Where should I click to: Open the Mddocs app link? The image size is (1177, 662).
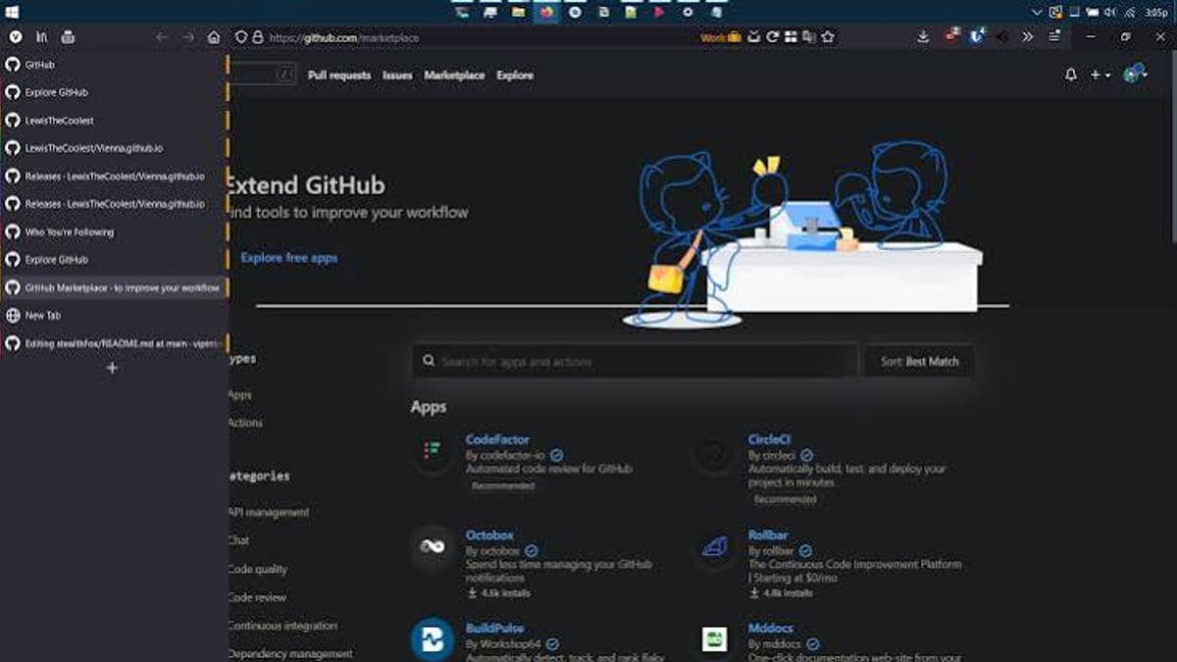click(x=770, y=628)
